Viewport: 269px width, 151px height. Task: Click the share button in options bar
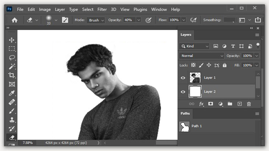(x=258, y=20)
